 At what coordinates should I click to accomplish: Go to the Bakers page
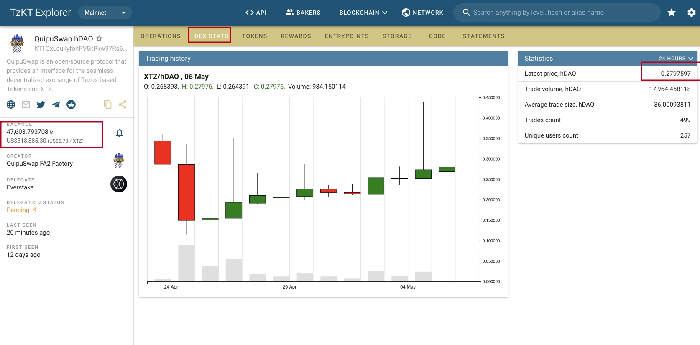pyautogui.click(x=303, y=13)
